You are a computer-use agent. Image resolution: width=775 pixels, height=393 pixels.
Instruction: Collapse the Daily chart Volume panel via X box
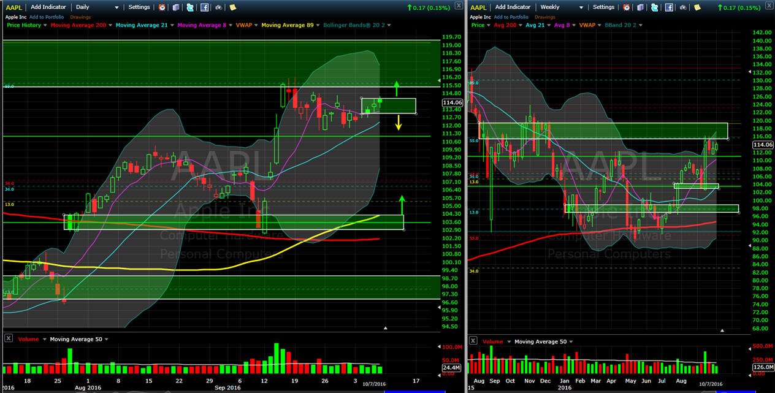pos(8,338)
